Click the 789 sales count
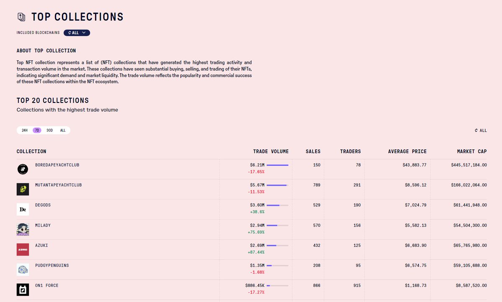The width and height of the screenshot is (502, 302). (x=317, y=185)
